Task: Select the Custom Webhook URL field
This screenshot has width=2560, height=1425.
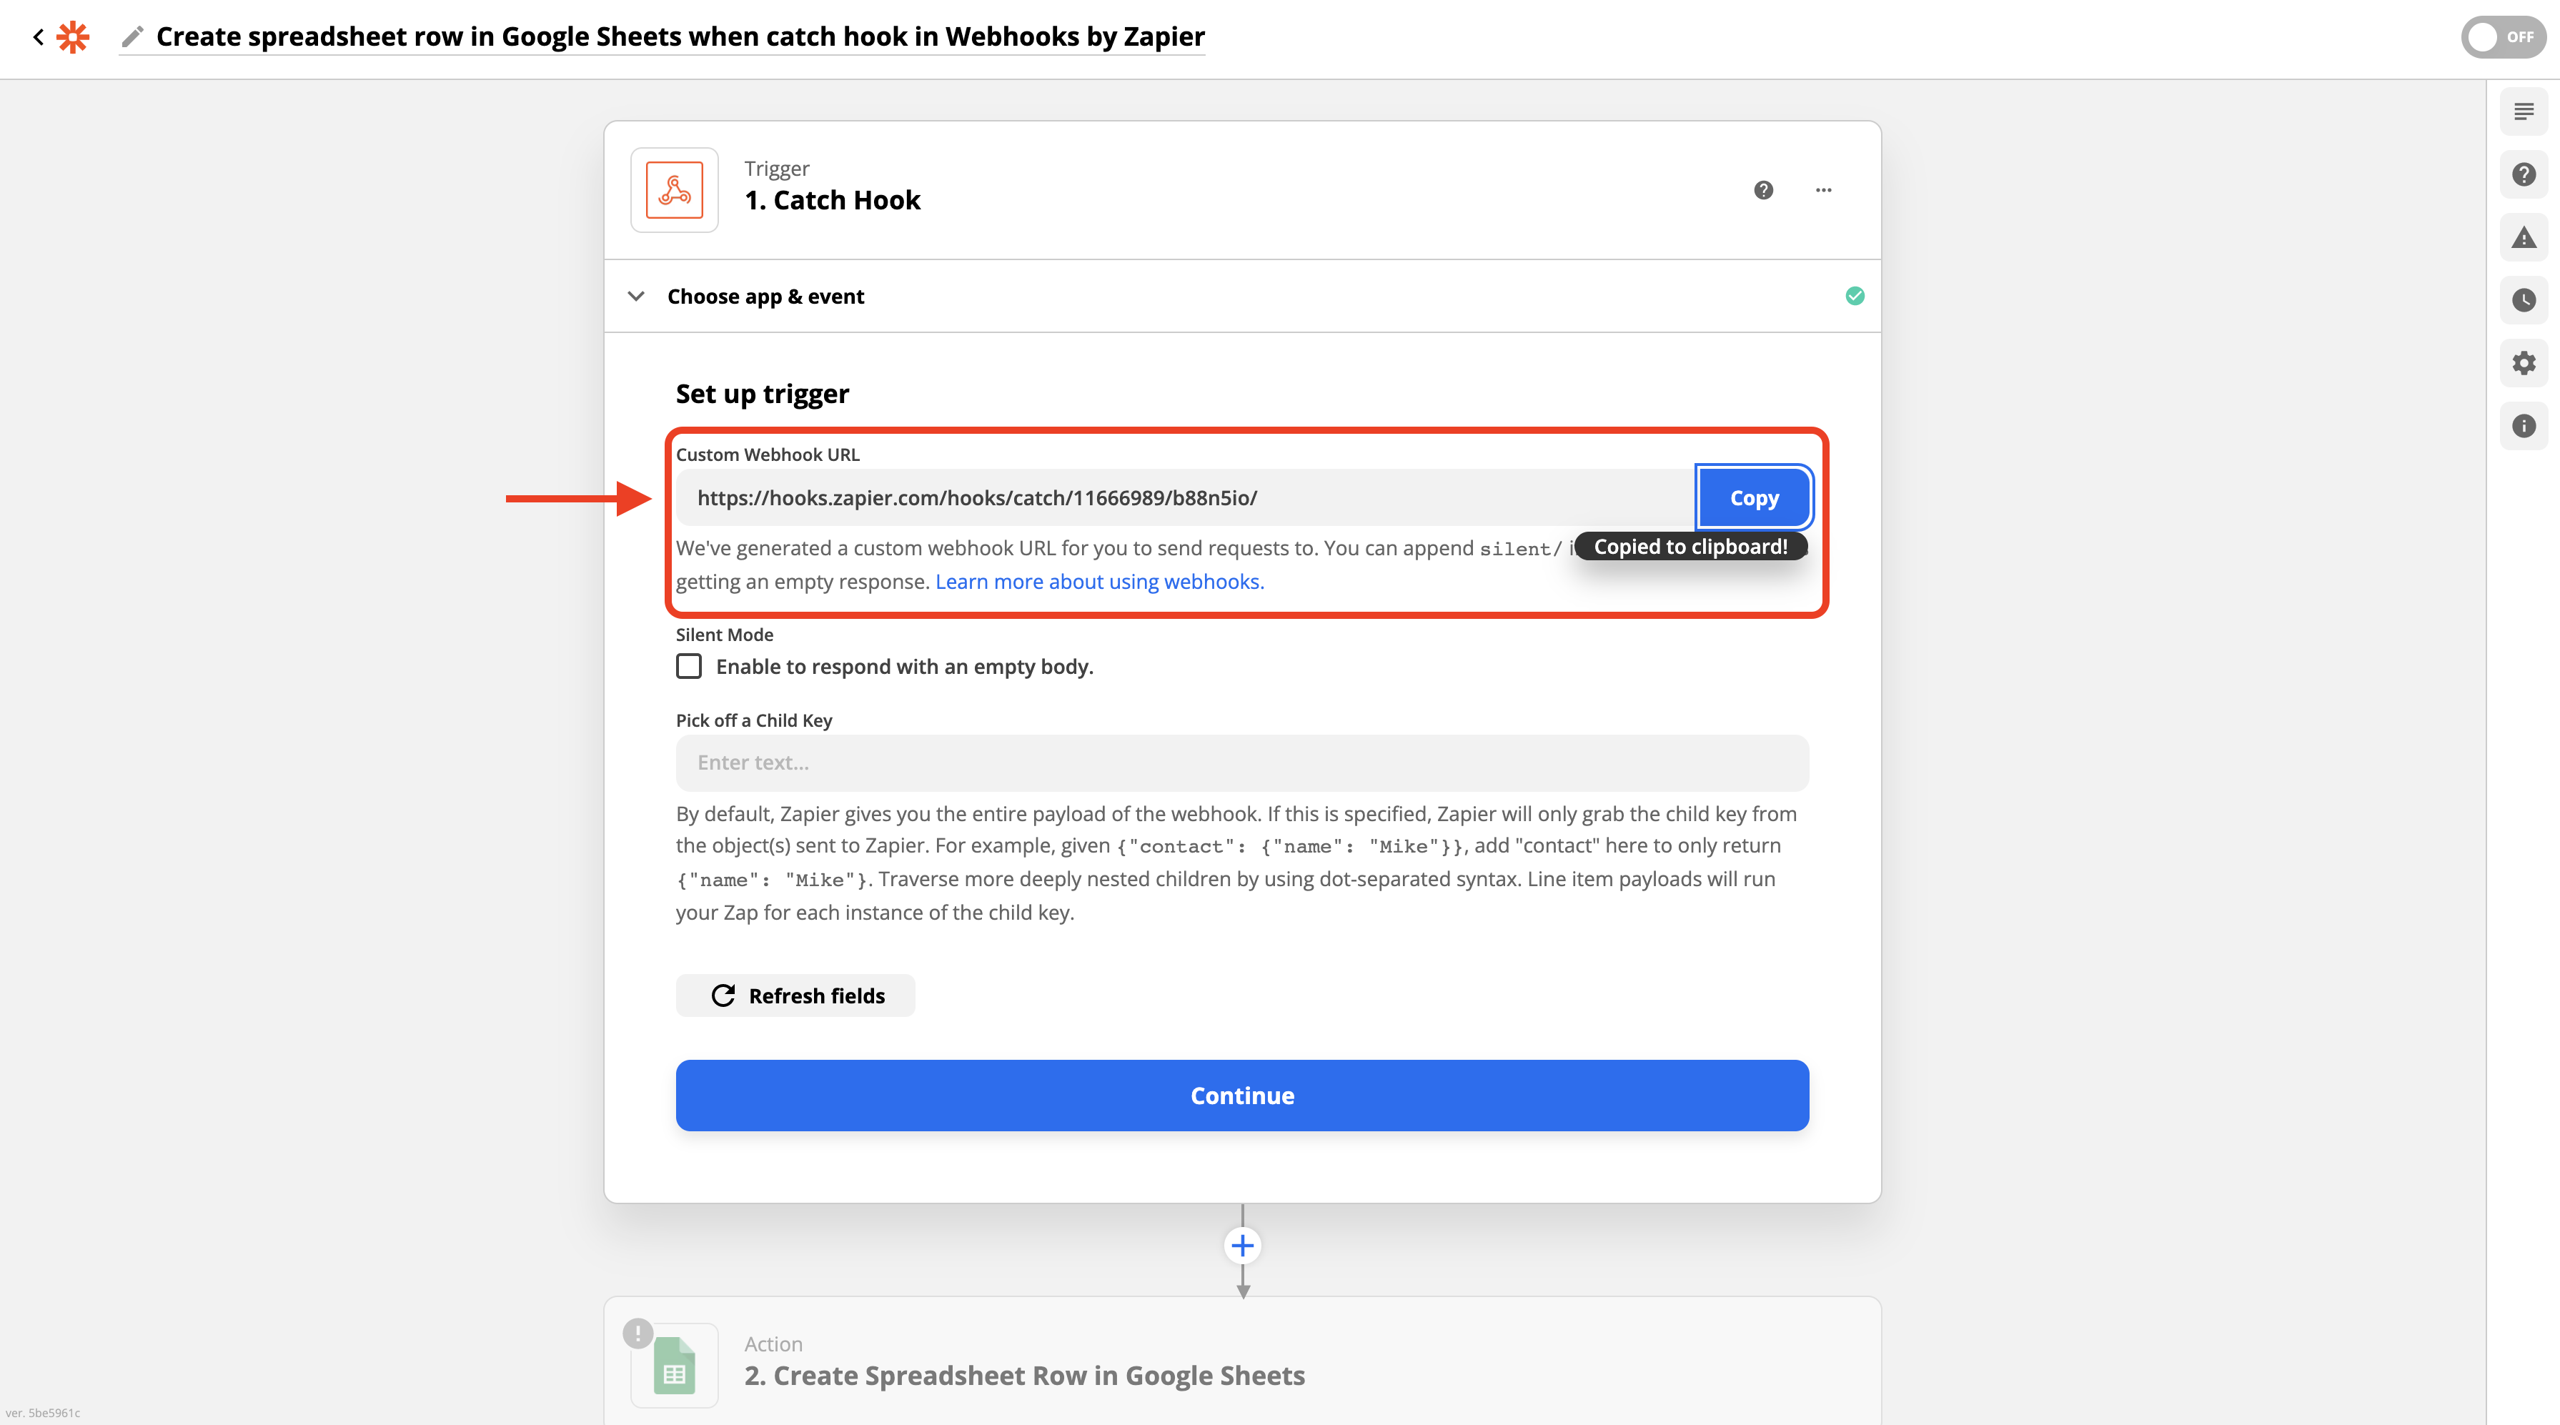Action: (x=1185, y=498)
